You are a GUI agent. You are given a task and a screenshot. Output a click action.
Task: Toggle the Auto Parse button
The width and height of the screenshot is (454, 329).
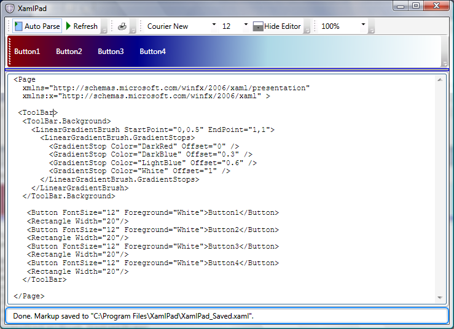coord(37,26)
